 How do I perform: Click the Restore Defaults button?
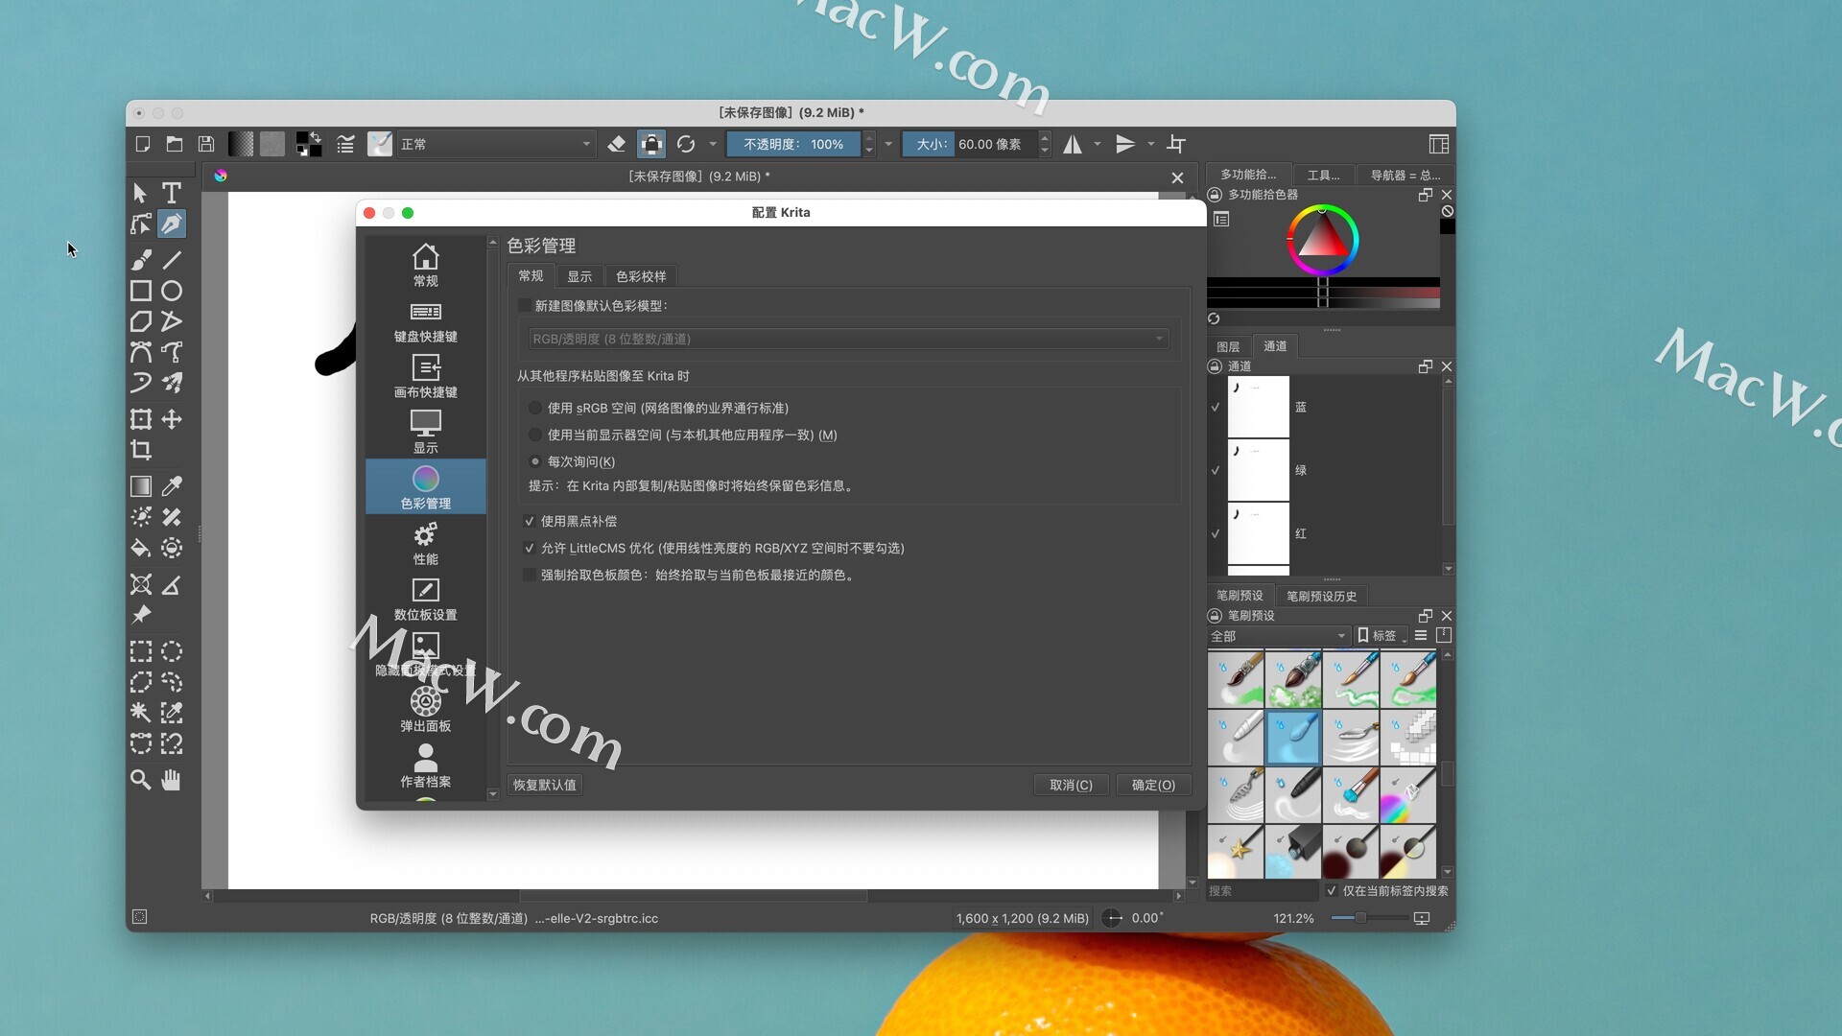click(545, 785)
